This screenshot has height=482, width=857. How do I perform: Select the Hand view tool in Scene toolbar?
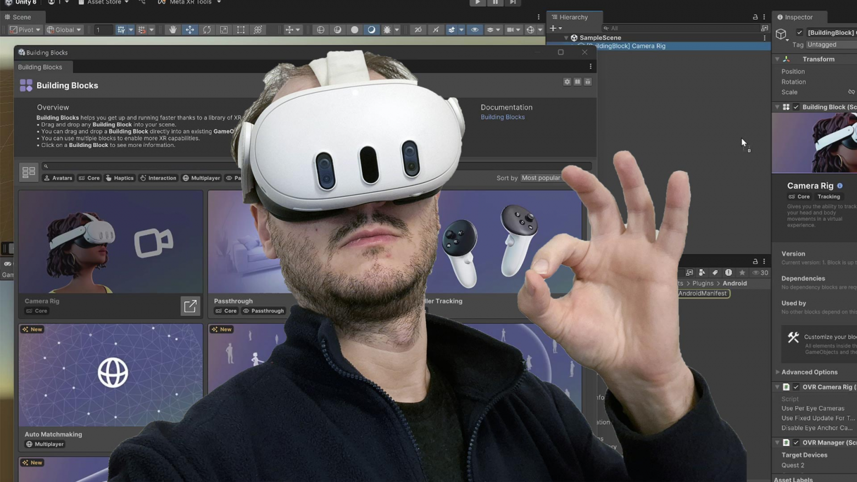(172, 30)
